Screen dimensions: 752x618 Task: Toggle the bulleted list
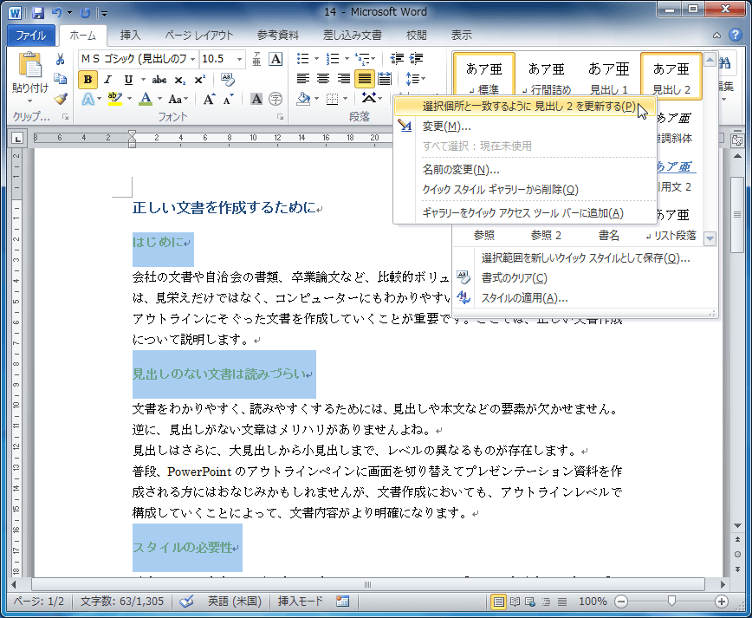303,59
